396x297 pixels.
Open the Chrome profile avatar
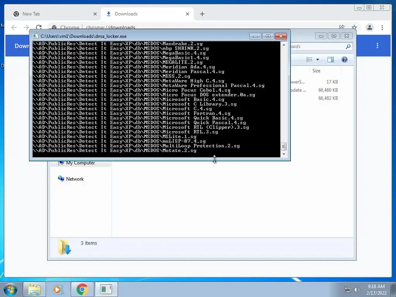369,27
